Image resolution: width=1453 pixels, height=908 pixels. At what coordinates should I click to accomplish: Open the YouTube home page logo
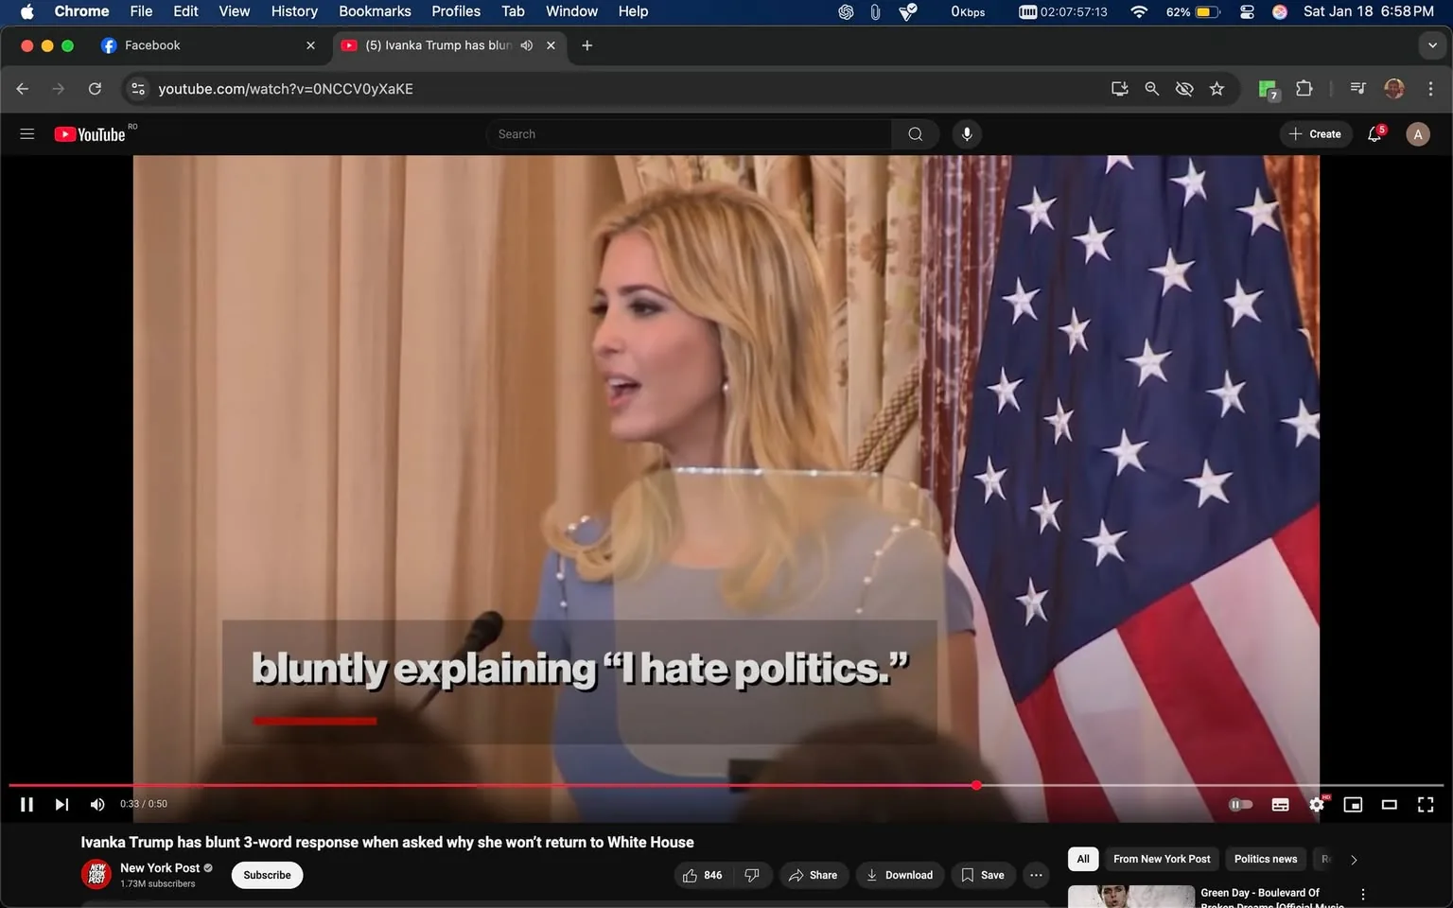[x=92, y=133]
